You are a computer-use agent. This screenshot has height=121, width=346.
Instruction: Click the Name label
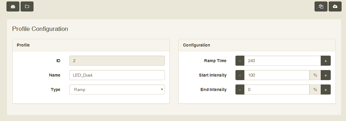point(54,75)
